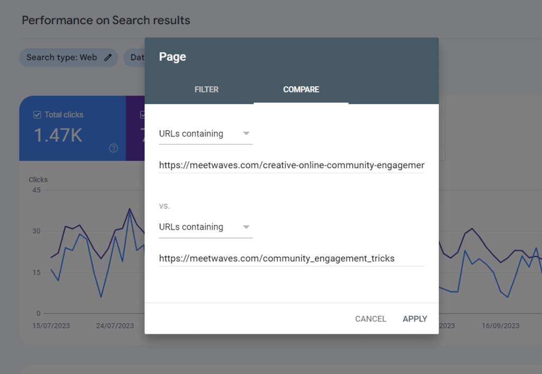Select the COMPARE tab
This screenshot has height=374, width=542.
(301, 89)
